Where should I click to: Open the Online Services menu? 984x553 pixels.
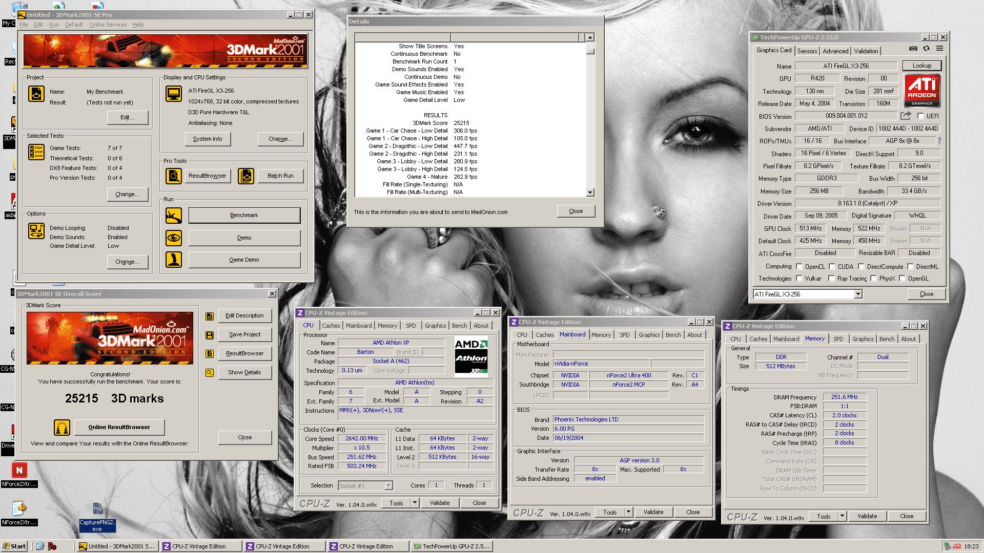pyautogui.click(x=108, y=25)
